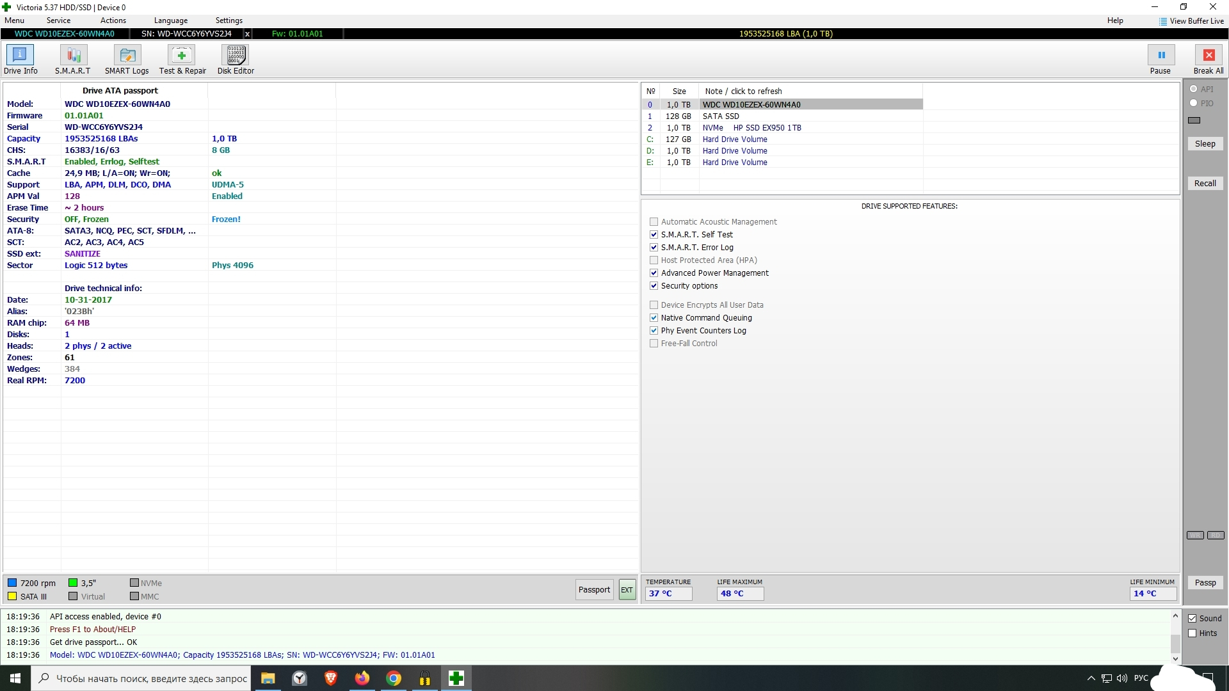Click the Sleep button
The width and height of the screenshot is (1229, 691).
click(1205, 144)
